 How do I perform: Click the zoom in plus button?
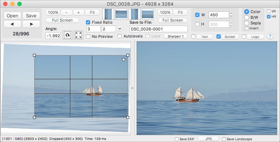click(78, 12)
